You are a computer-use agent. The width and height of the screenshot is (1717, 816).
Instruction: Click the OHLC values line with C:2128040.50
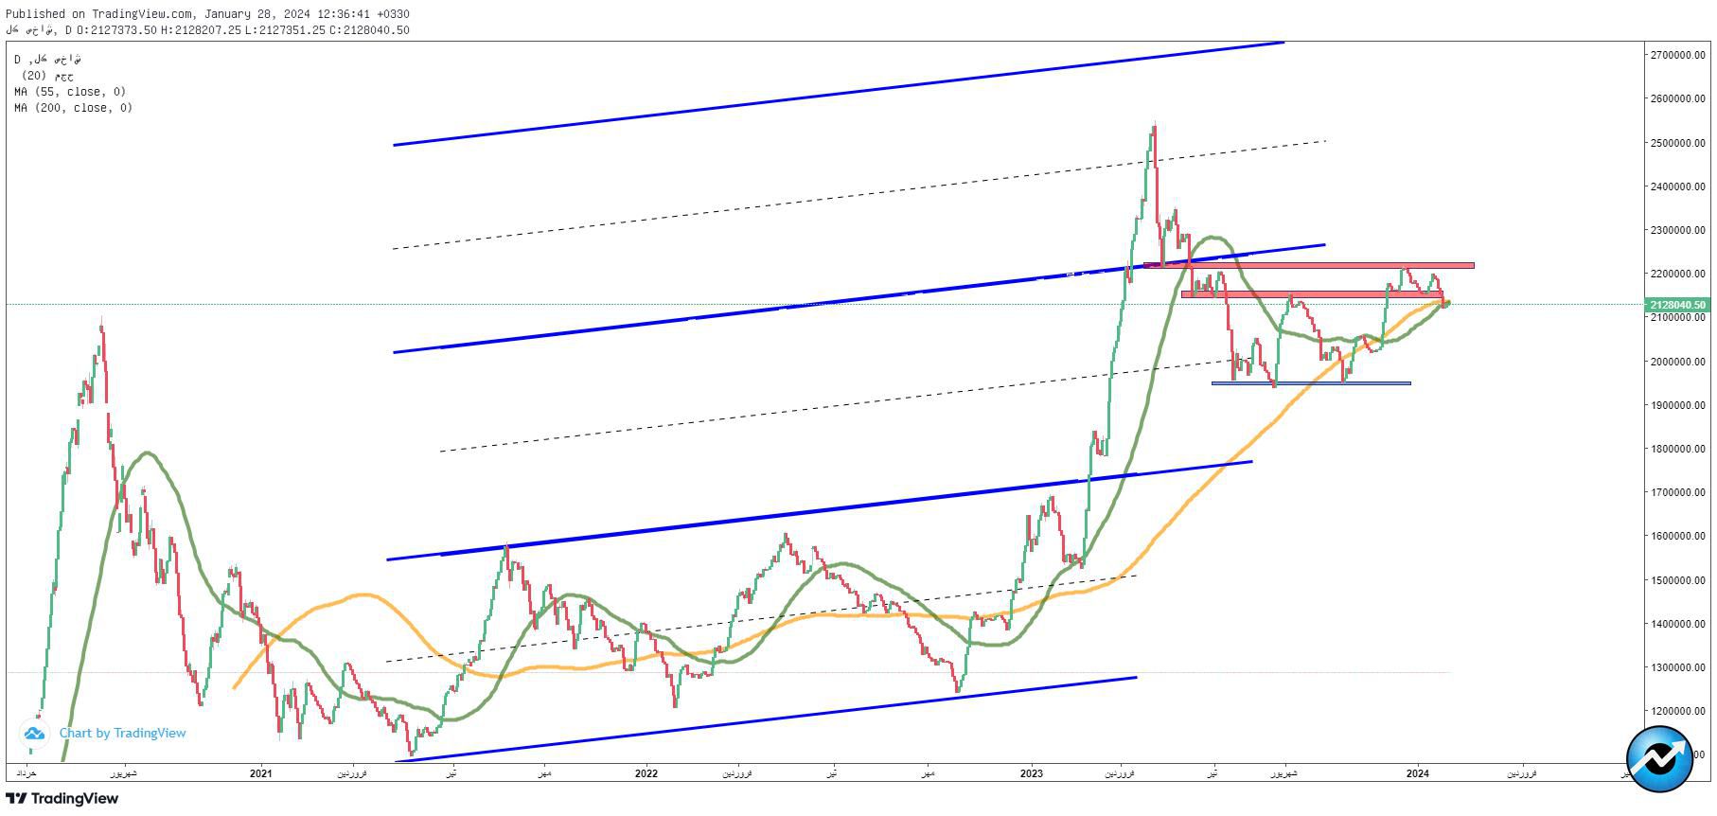208,29
